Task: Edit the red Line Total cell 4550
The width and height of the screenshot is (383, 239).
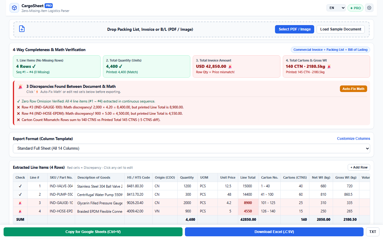Action: pyautogui.click(x=248, y=211)
